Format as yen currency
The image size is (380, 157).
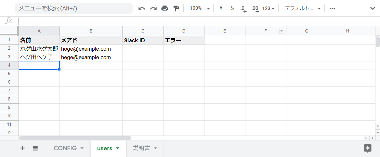pyautogui.click(x=221, y=8)
